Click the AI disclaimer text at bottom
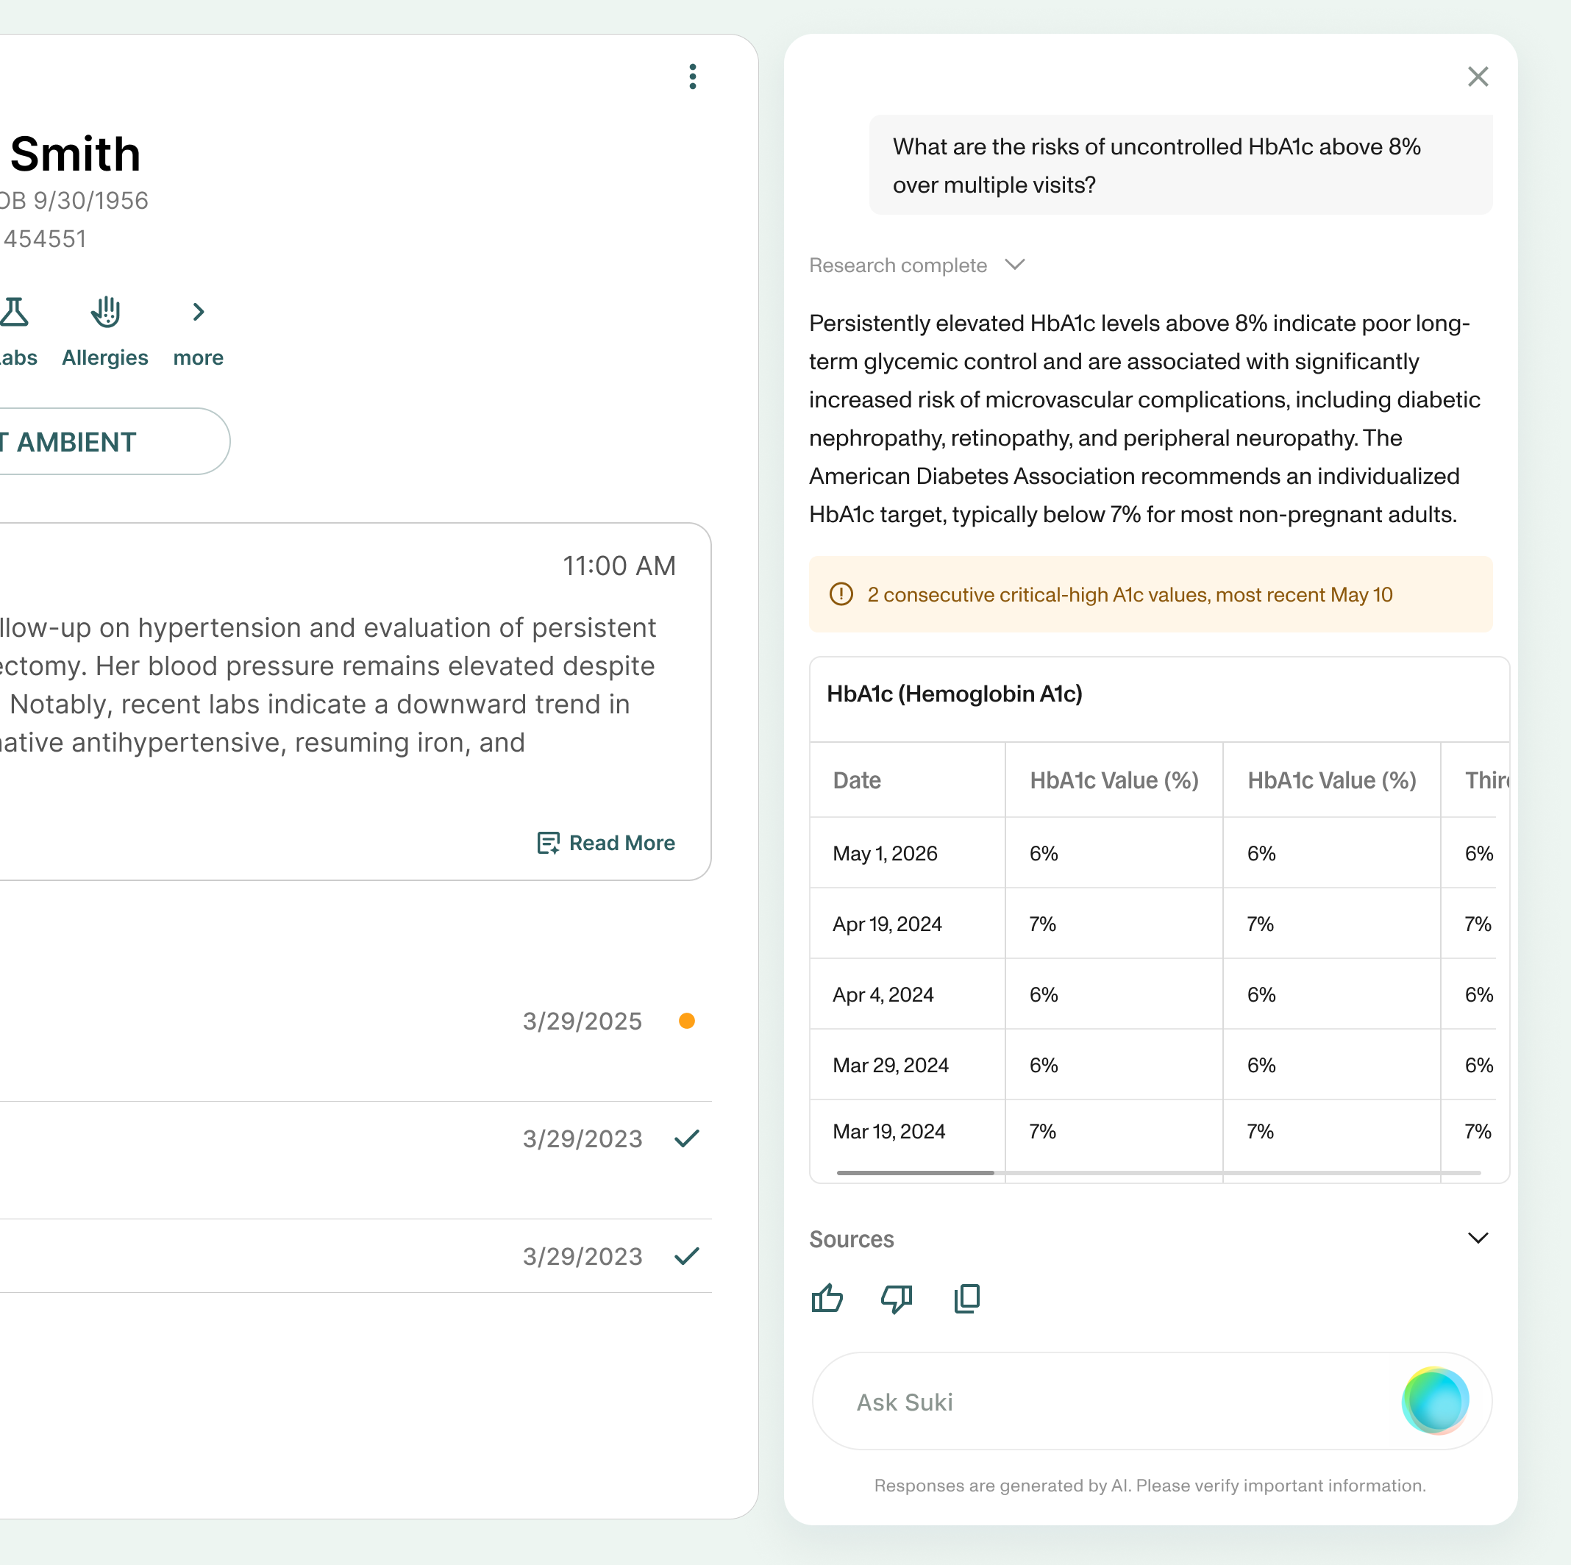This screenshot has width=1571, height=1565. click(x=1150, y=1486)
